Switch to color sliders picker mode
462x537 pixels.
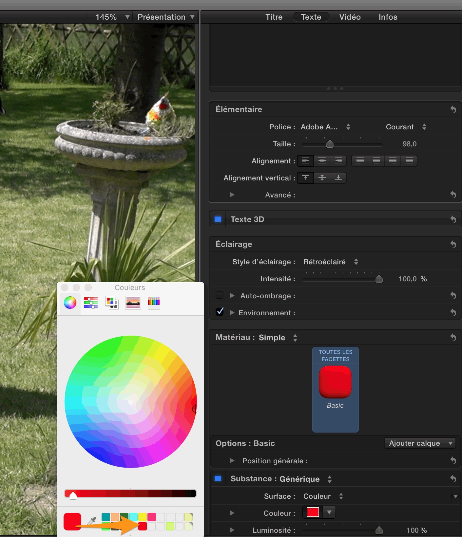[x=91, y=303]
